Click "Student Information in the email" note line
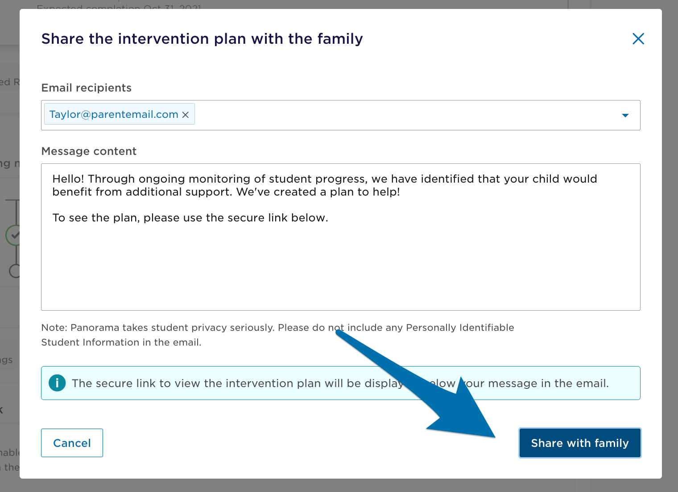The image size is (678, 492). coord(121,342)
